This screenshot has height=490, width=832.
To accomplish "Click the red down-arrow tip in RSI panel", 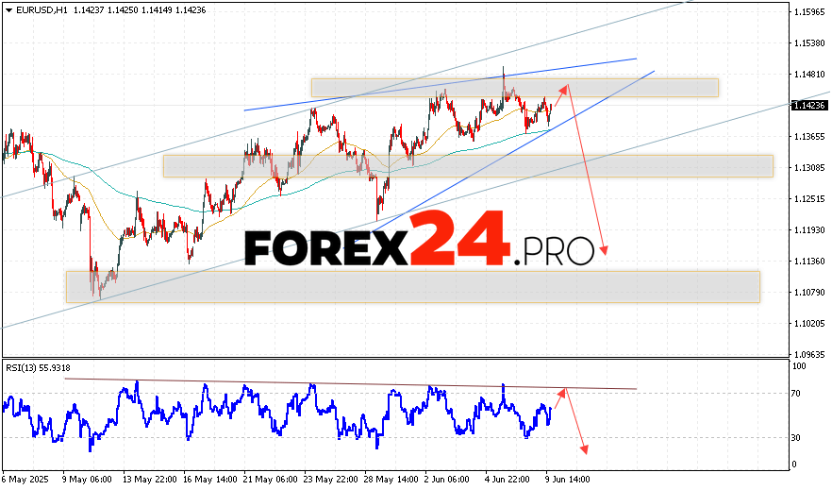I will [x=586, y=451].
